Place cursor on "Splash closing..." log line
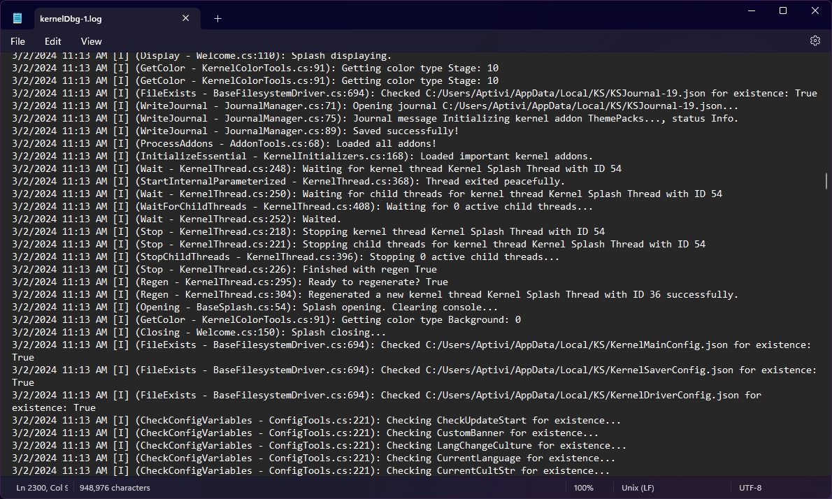Viewport: 832px width, 499px height. coord(329,333)
